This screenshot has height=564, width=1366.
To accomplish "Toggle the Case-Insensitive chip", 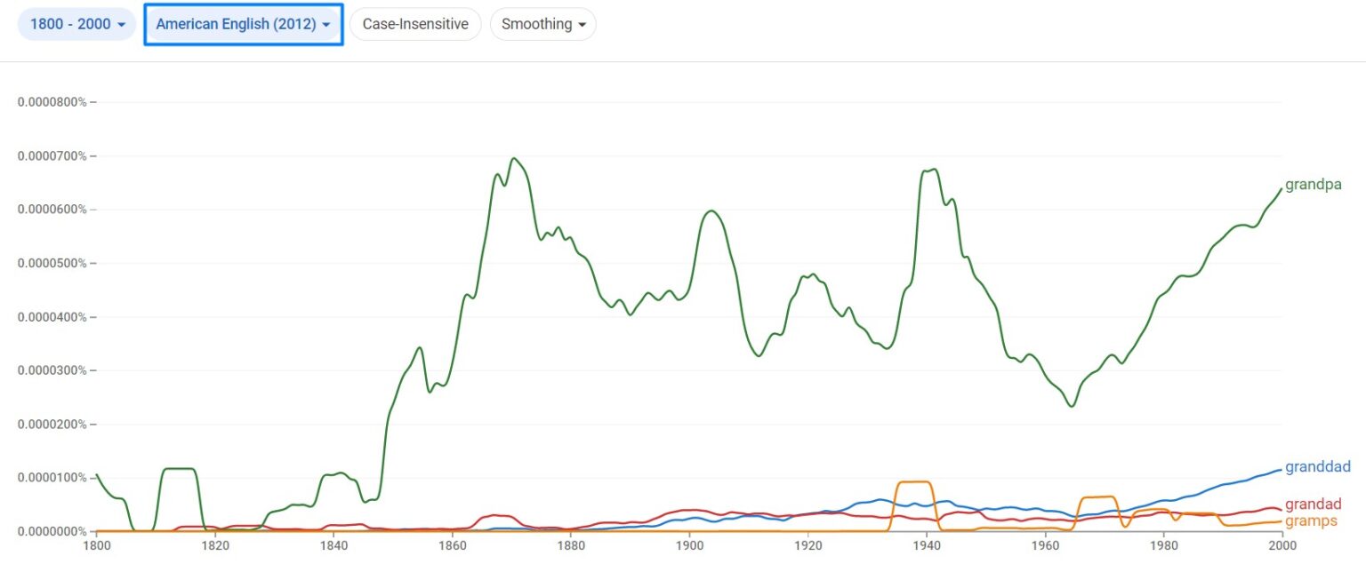I will coord(415,24).
